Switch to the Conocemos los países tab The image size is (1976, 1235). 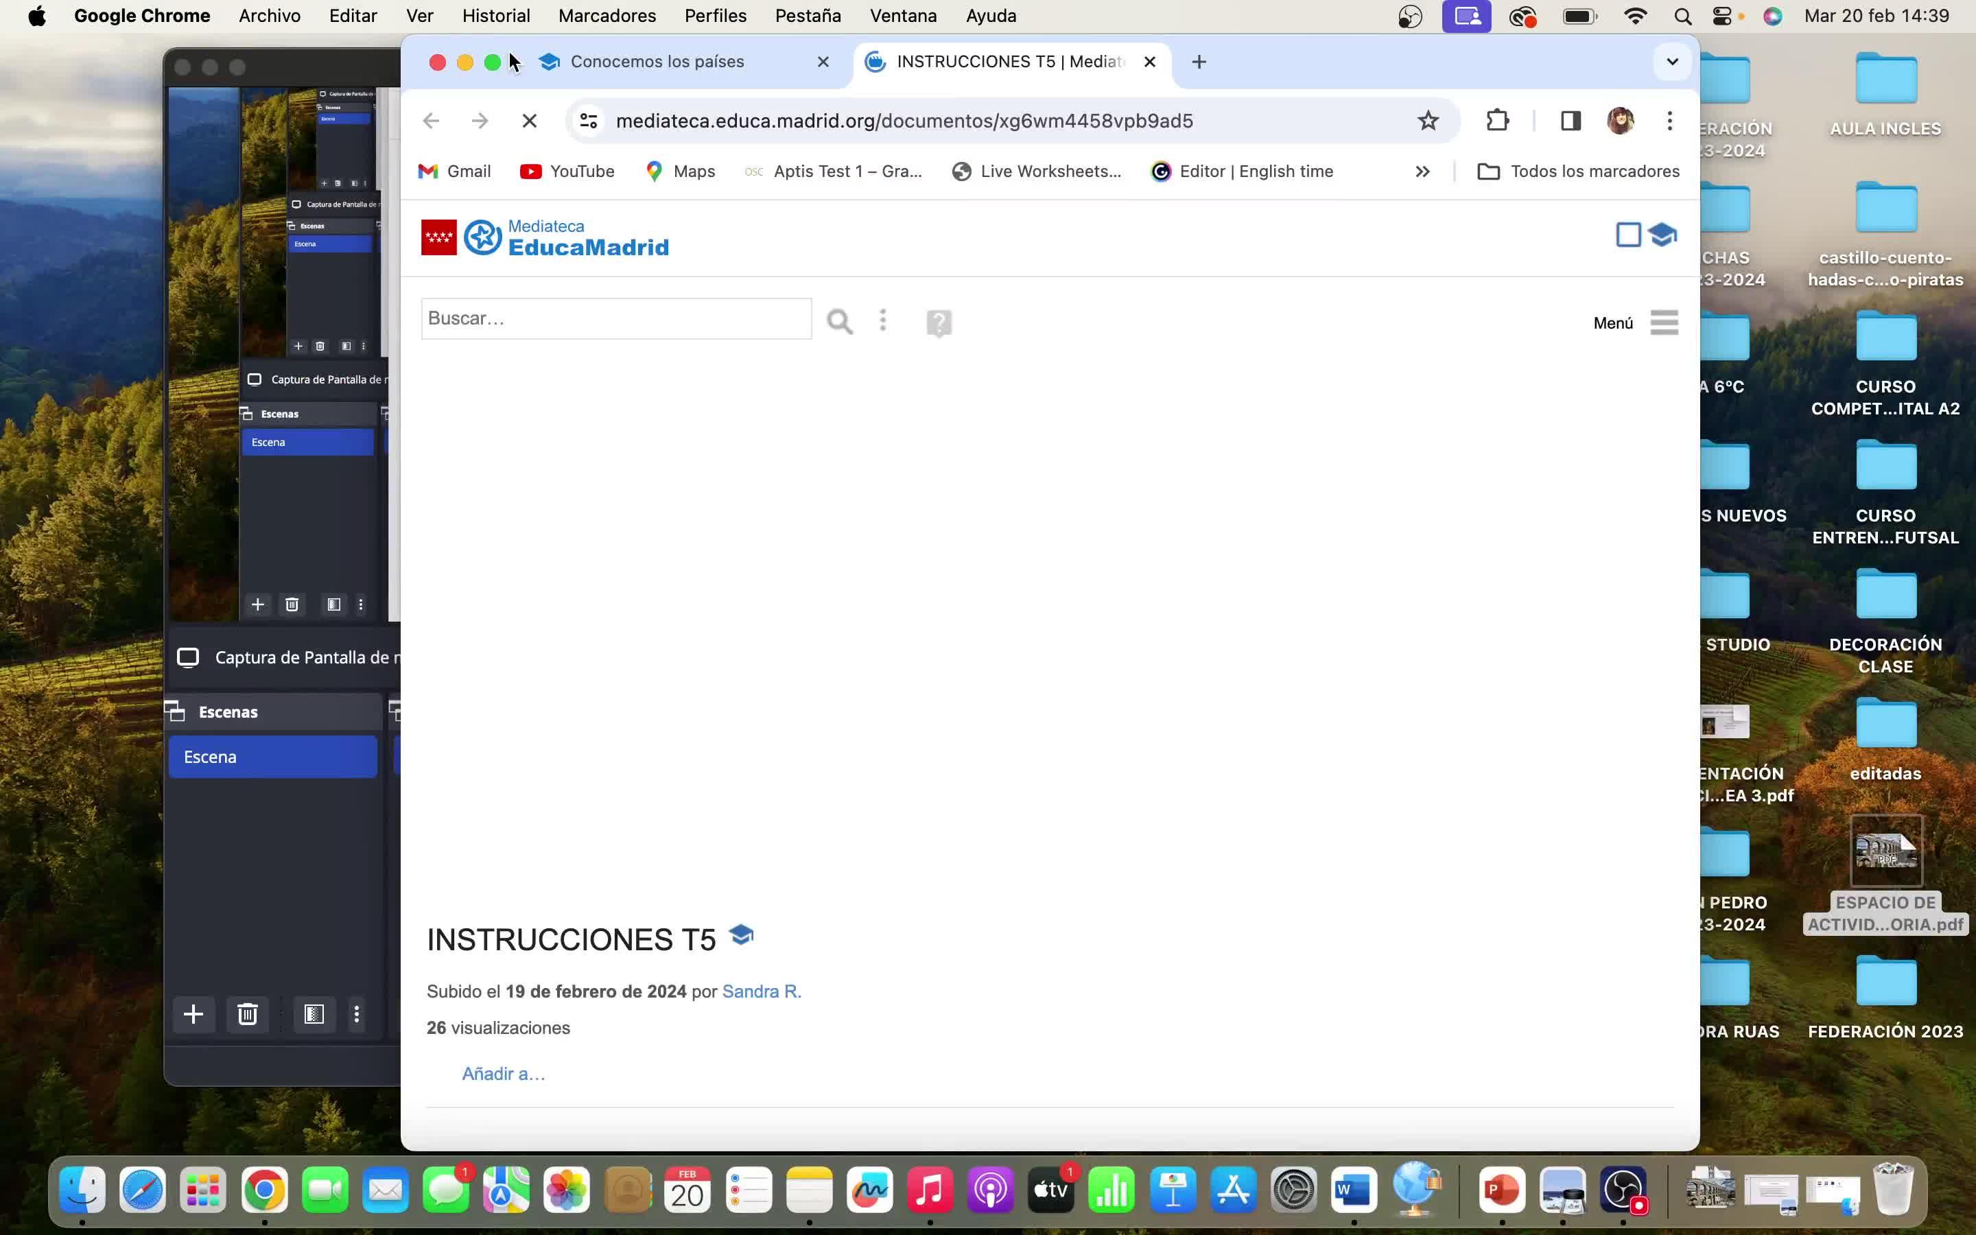(657, 62)
